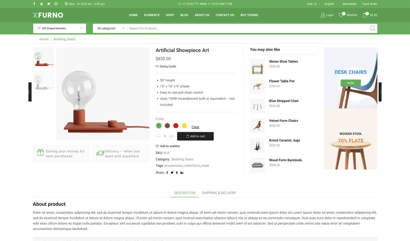410x241 pixels.
Task: Switch to Shipping & Delivery tab
Action: coord(219,193)
